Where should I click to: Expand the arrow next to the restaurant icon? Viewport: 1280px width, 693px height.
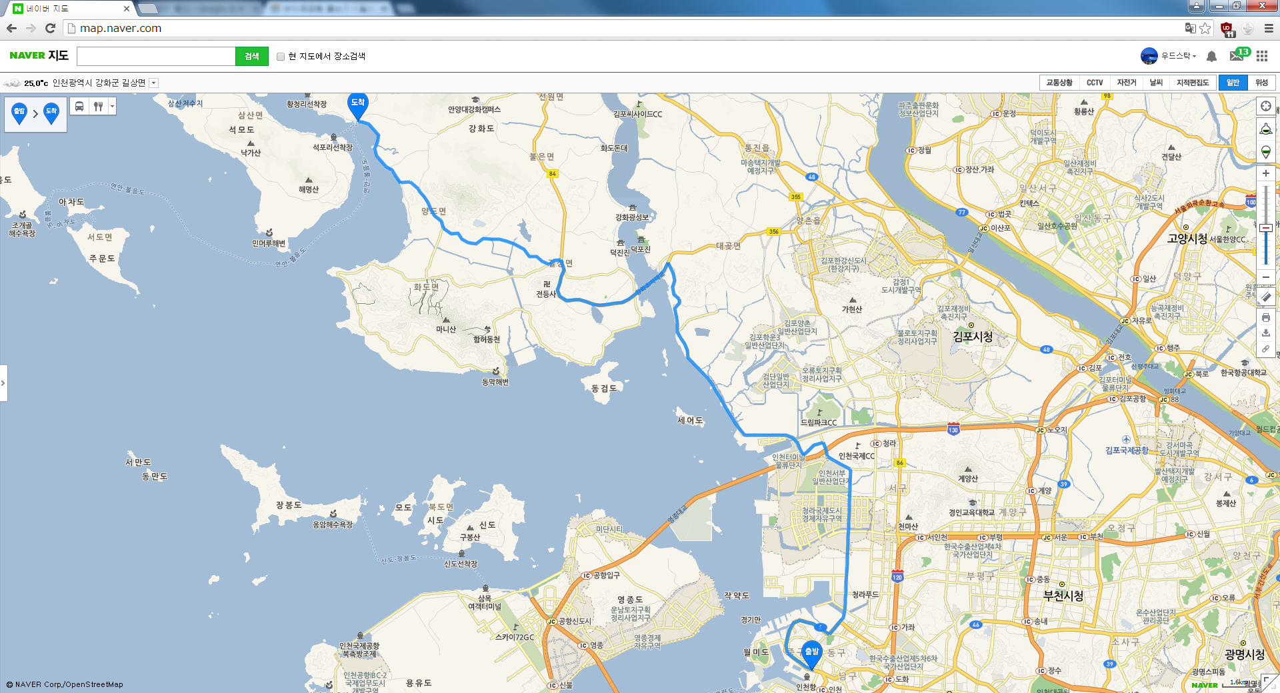point(112,107)
